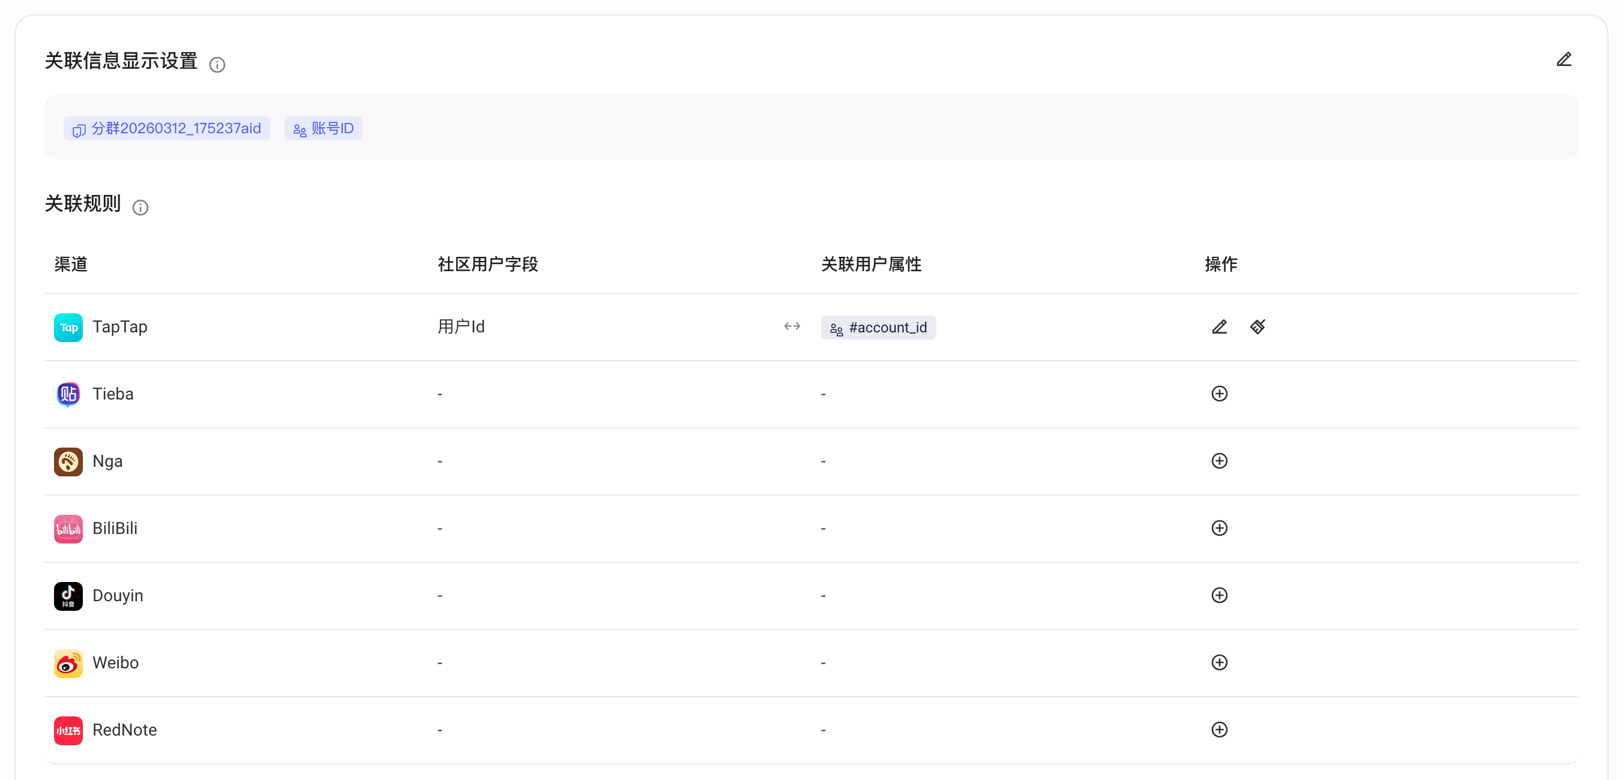This screenshot has width=1623, height=780.
Task: Add an association rule for Douyin
Action: pyautogui.click(x=1220, y=595)
